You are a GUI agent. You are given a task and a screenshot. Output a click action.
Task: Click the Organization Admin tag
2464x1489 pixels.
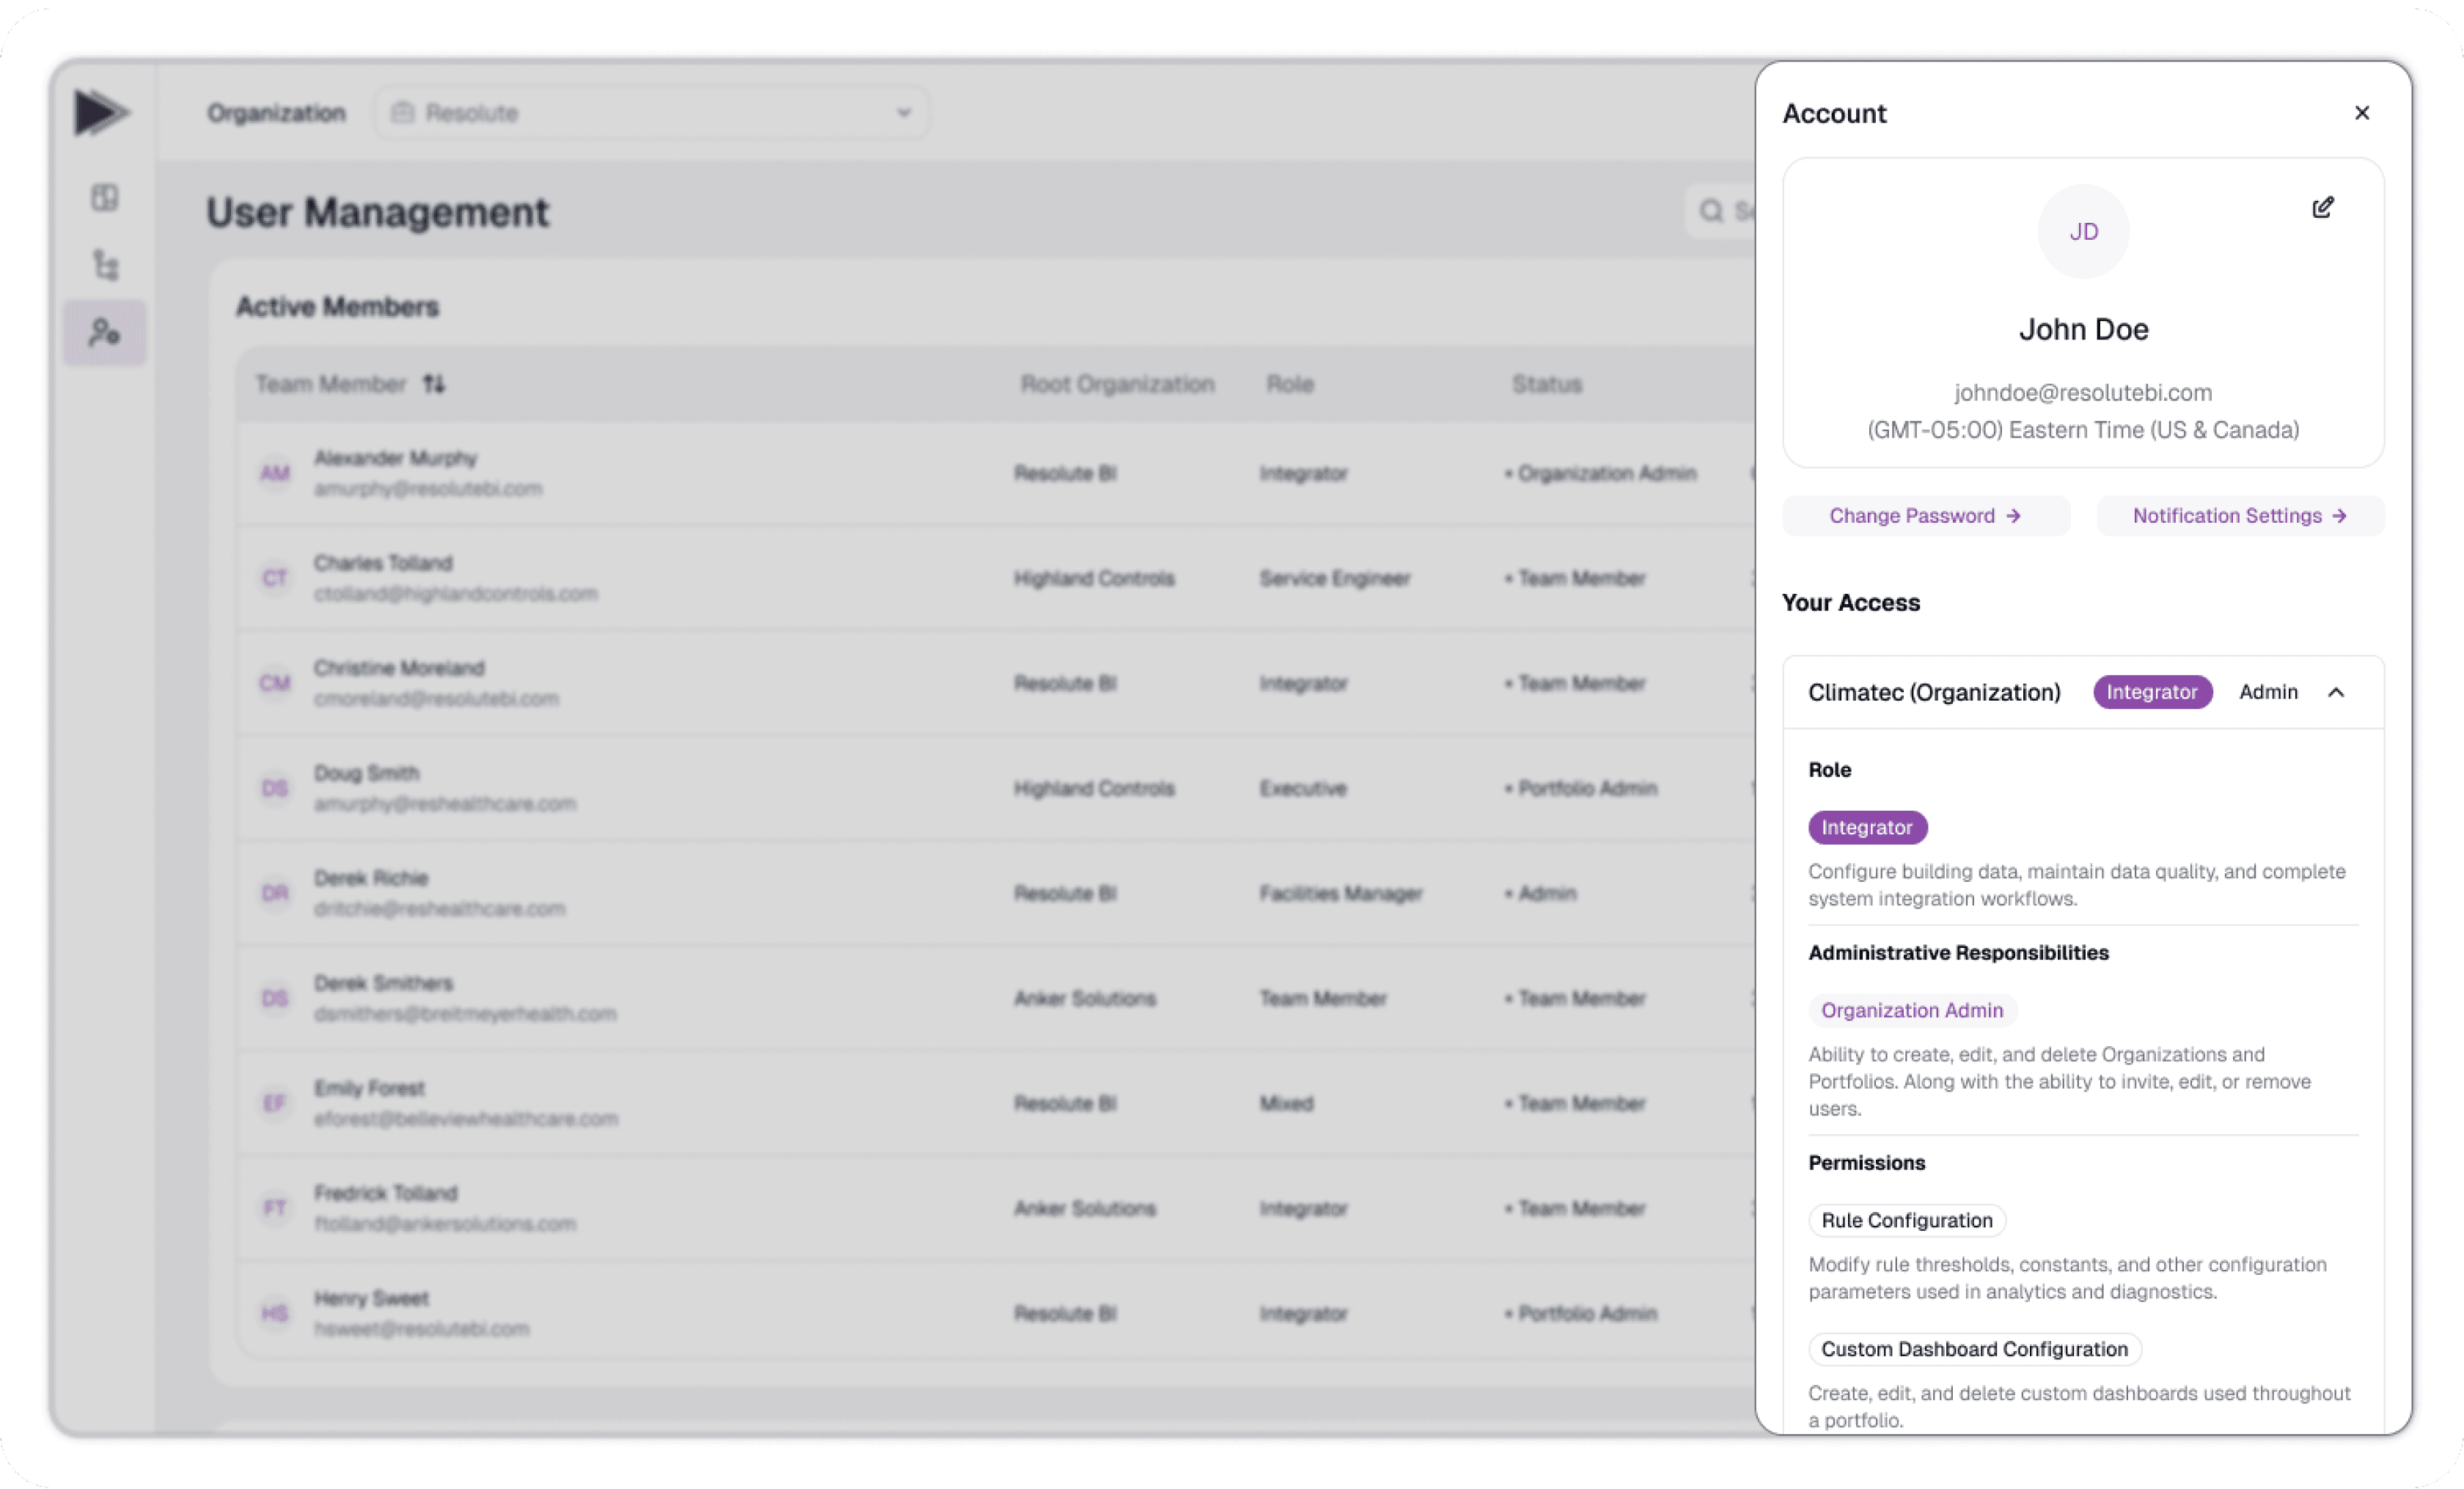pyautogui.click(x=1911, y=1010)
